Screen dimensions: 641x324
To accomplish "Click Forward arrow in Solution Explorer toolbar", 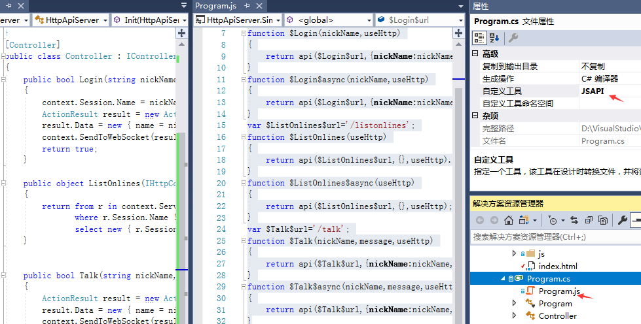I will 494,220.
